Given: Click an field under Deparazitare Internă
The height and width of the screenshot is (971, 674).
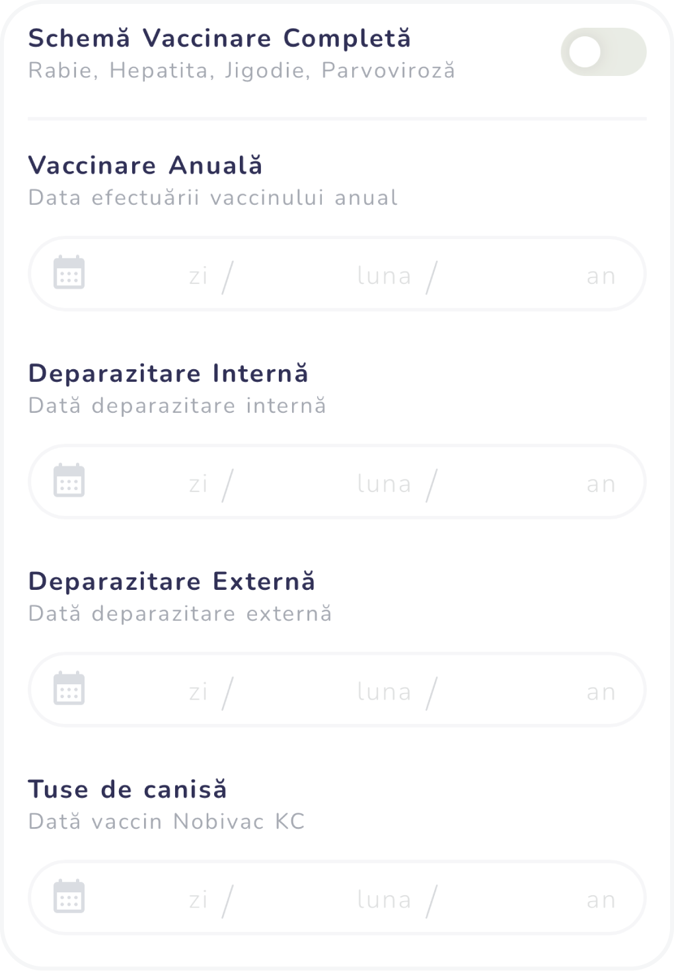Looking at the screenshot, I should coord(601,484).
